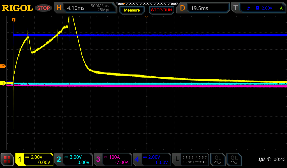Toggle channel 4 with 2.00V scale

point(152,160)
